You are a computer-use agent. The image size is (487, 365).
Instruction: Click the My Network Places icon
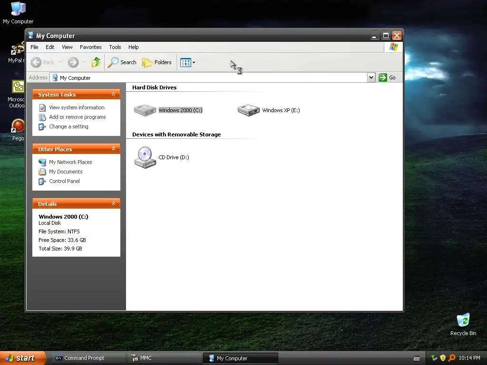[42, 163]
